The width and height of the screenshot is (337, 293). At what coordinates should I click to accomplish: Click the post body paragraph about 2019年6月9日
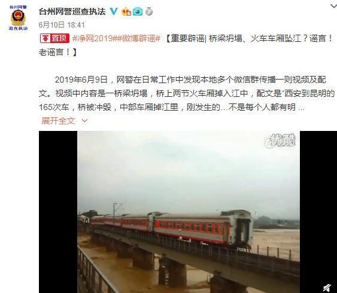tap(187, 93)
